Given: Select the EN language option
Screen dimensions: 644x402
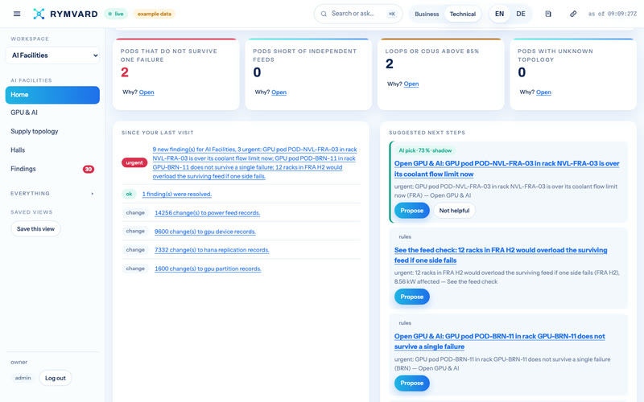Looking at the screenshot, I should coord(499,14).
